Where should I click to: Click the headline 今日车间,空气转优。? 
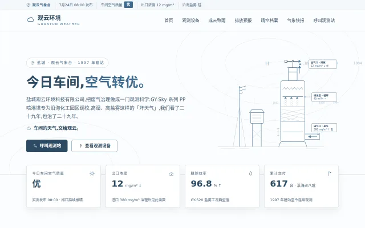click(85, 82)
